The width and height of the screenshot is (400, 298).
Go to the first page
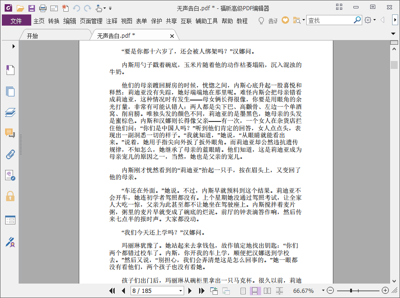[112, 291]
